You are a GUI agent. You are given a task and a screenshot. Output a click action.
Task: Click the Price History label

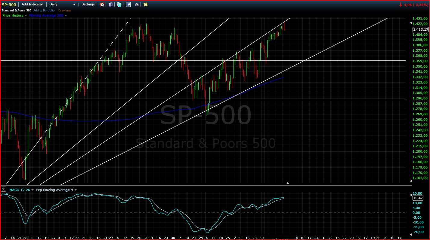[x=13, y=15]
